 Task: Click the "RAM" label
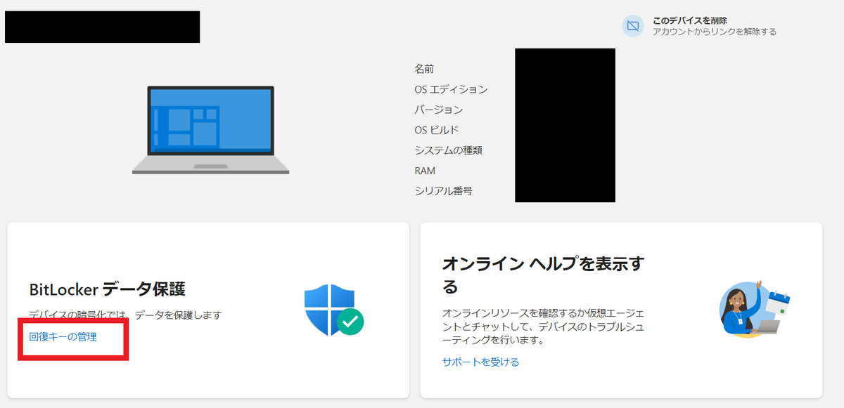click(x=425, y=171)
